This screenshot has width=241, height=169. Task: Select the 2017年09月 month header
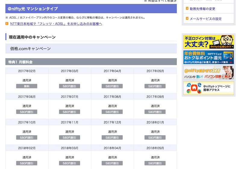[x=155, y=97]
